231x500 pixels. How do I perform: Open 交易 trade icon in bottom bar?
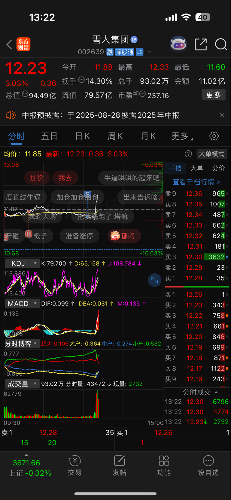74,466
